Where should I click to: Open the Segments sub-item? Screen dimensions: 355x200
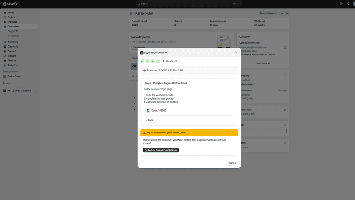[13, 31]
